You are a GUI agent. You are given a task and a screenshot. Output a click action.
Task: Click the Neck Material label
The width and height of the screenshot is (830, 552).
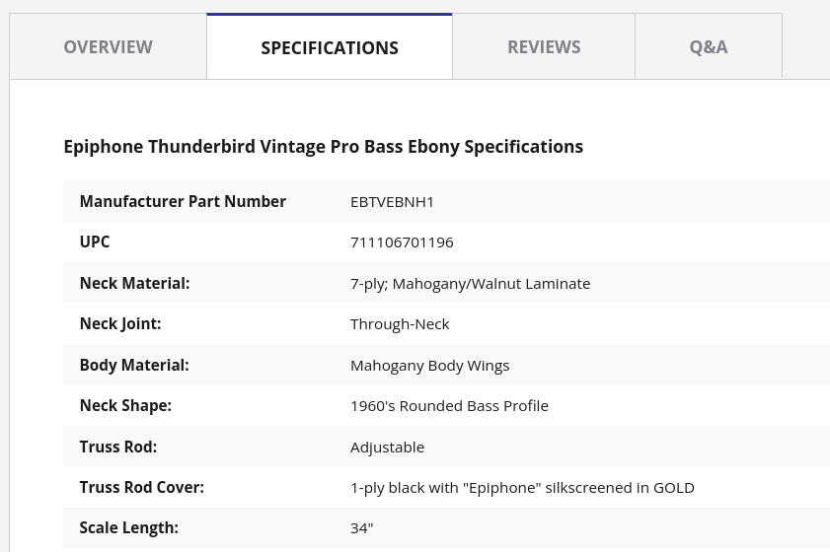[x=134, y=284]
